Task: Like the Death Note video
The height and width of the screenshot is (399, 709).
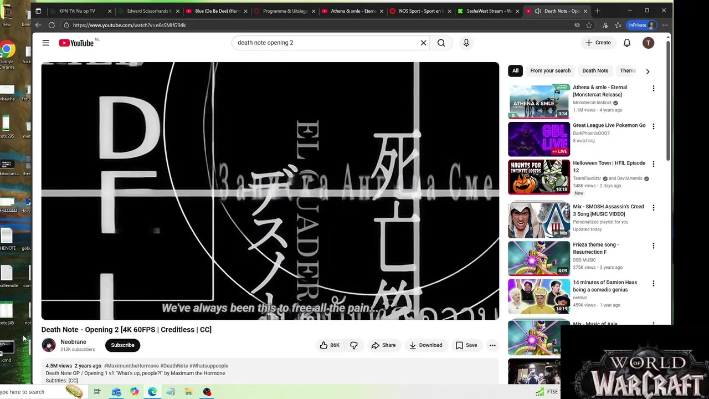Action: coord(329,345)
